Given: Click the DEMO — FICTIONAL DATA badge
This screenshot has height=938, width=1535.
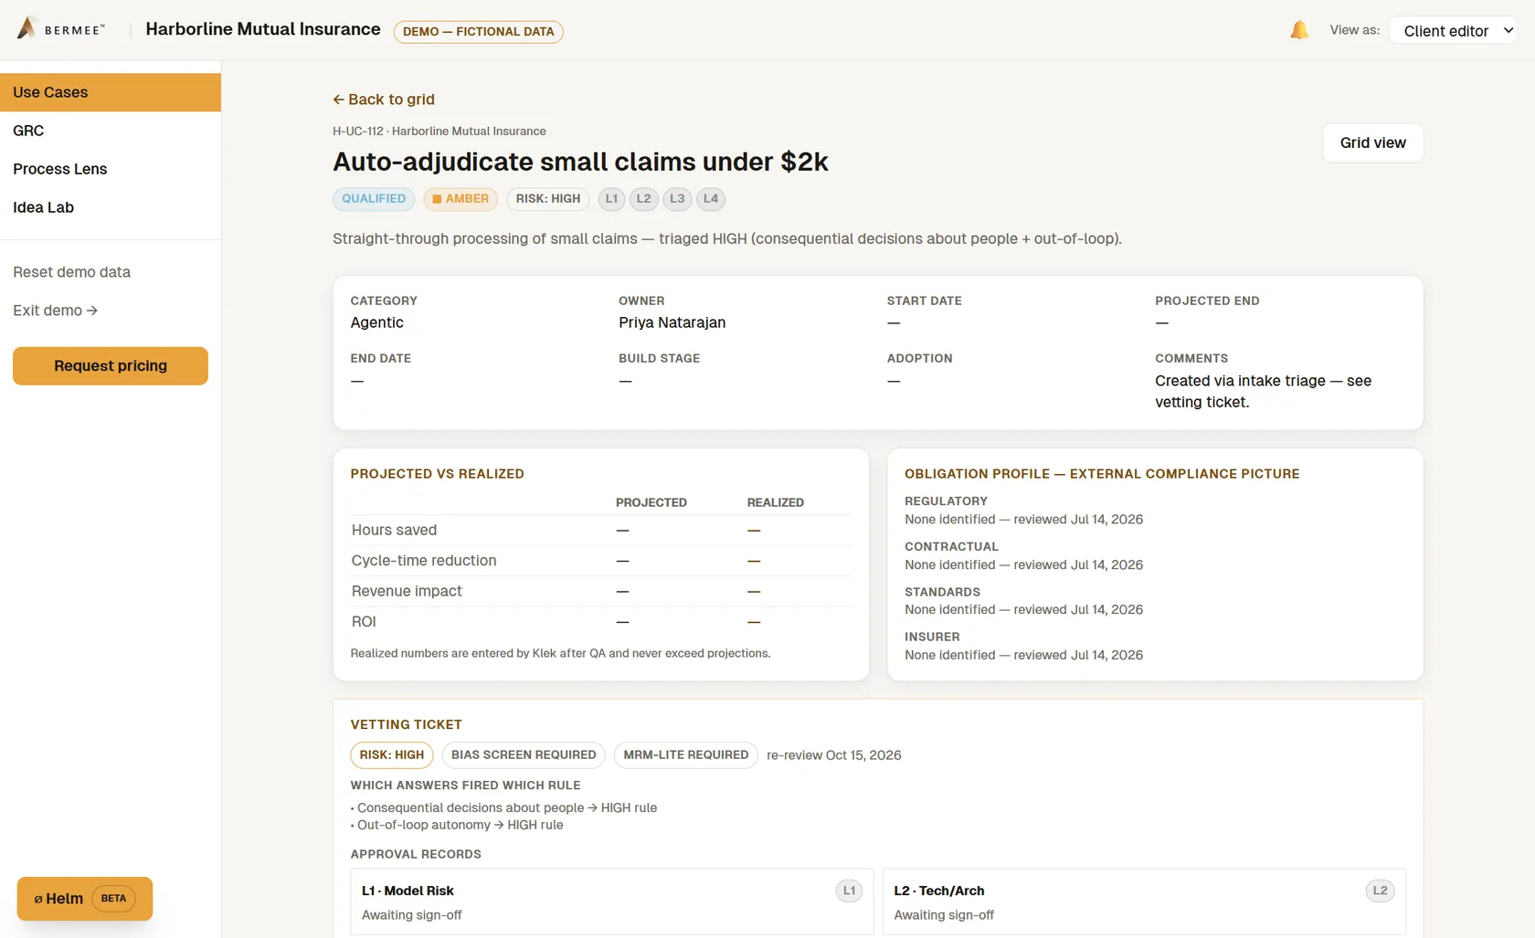Looking at the screenshot, I should click(x=479, y=32).
